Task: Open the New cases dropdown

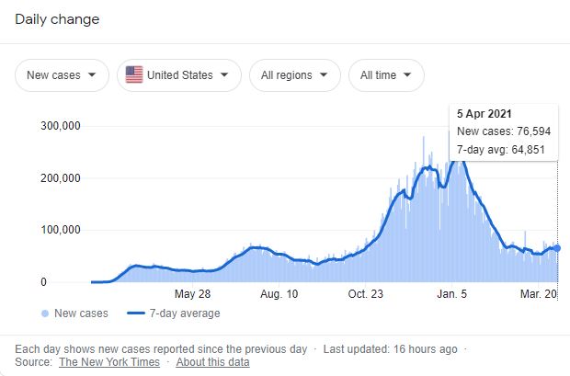Action: (x=62, y=75)
